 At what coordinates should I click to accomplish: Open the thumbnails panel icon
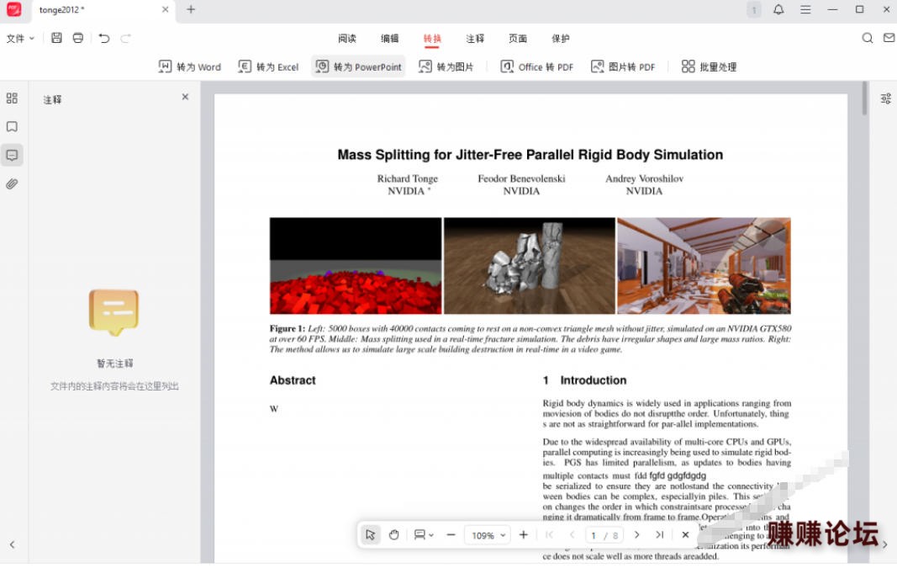(12, 98)
